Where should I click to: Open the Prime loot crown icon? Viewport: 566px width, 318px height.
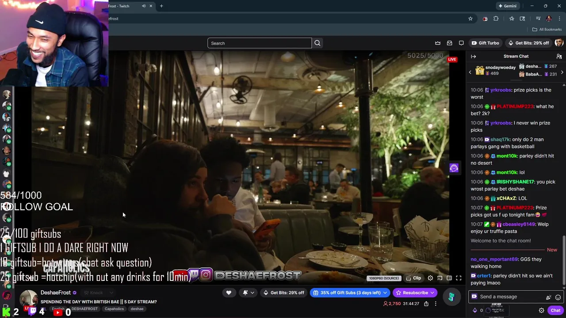tap(438, 43)
